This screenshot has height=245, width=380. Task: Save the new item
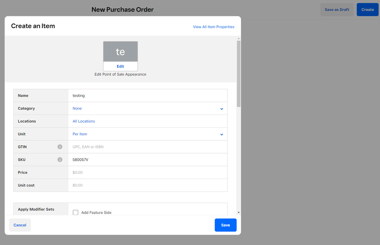(225, 225)
